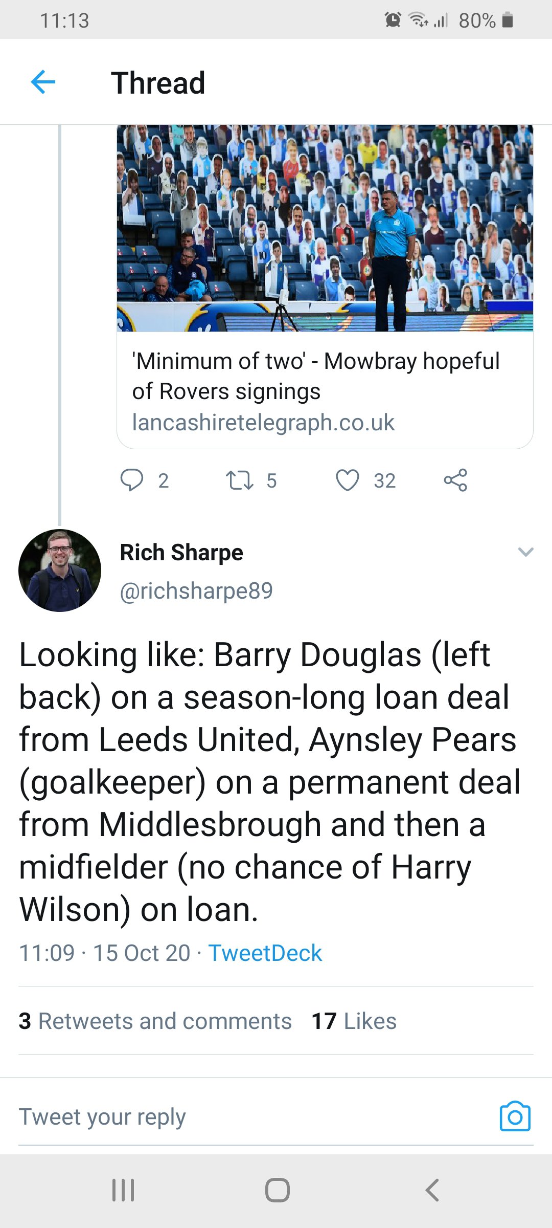Screen dimensions: 552x1228
Task: Open the camera icon in reply box
Action: coord(515,1116)
